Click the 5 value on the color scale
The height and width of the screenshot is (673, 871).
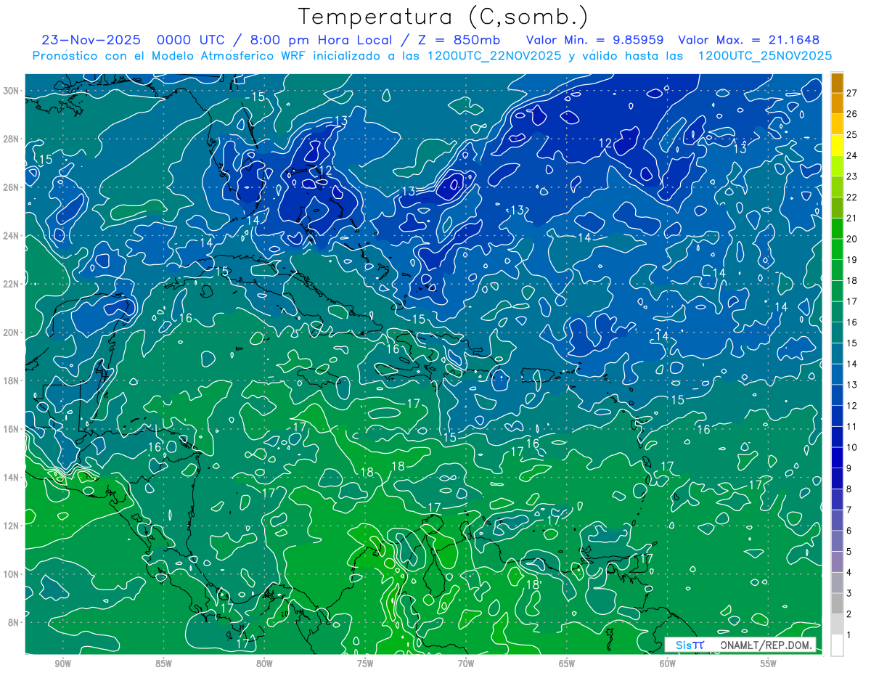tap(849, 552)
